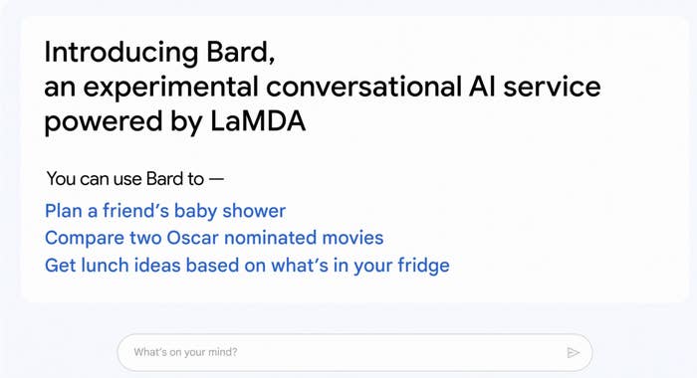Click the word "Bard" in "You can use Bard to"

click(164, 179)
